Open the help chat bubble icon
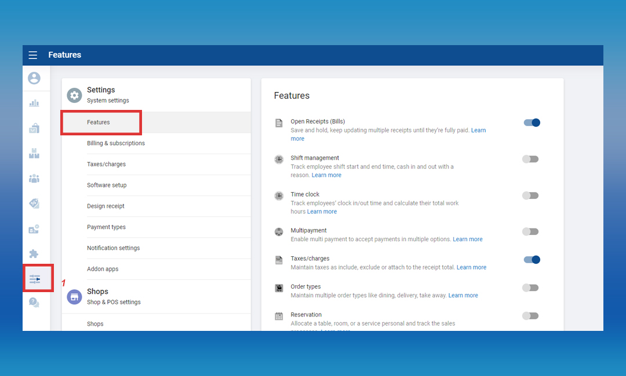The height and width of the screenshot is (376, 626). 34,302
